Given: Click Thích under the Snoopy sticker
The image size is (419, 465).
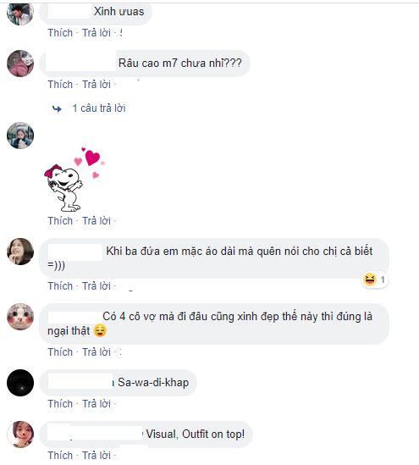Looking at the screenshot, I should (x=60, y=221).
